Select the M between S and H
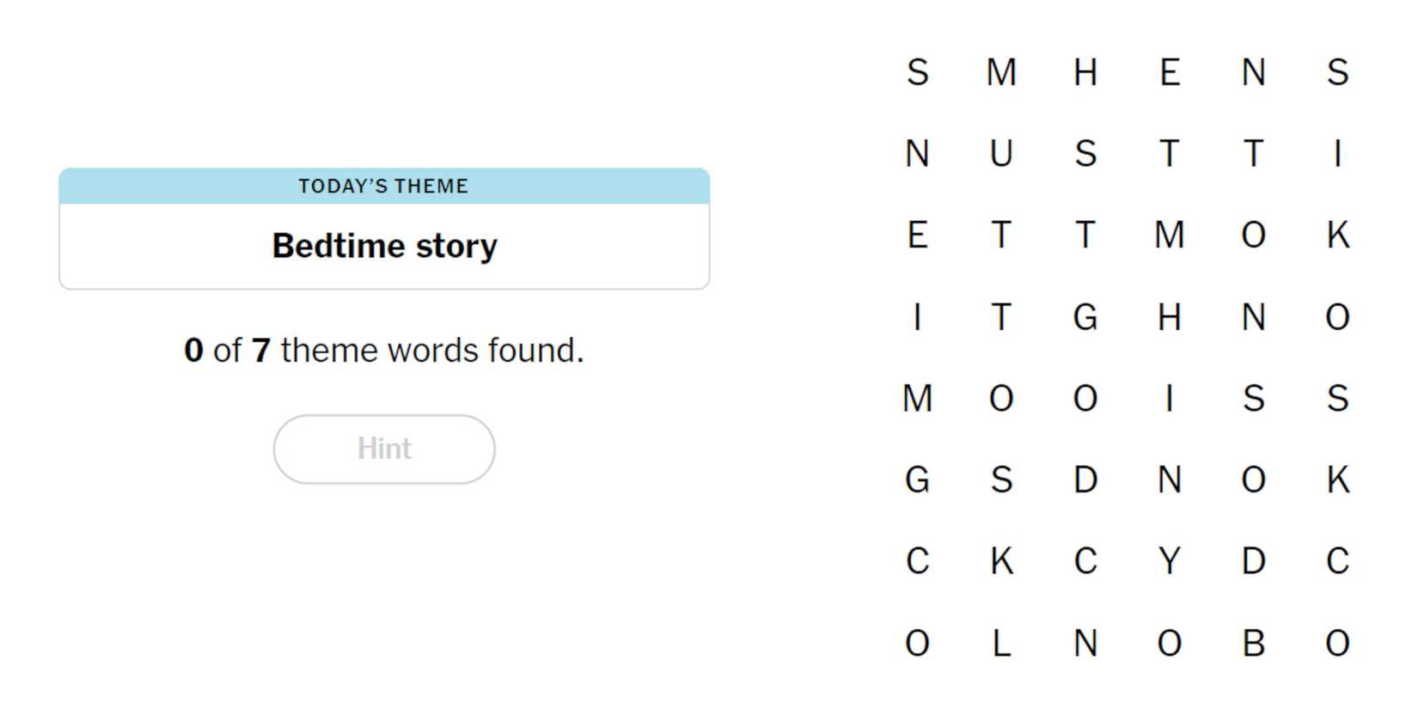 [1001, 72]
